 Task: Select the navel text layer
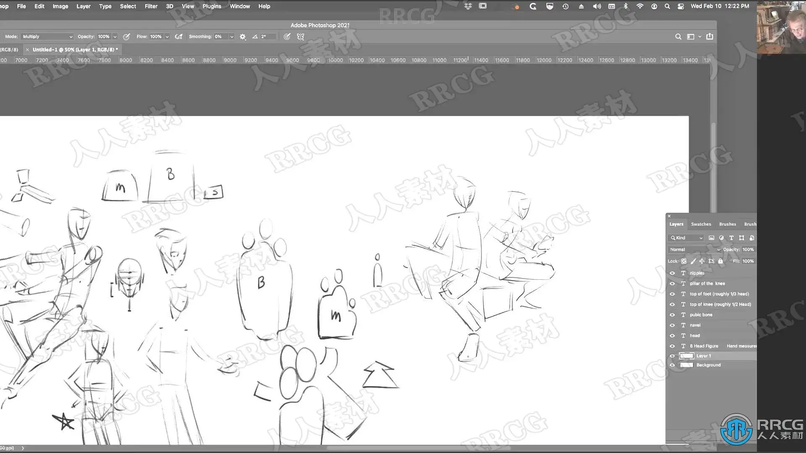(x=695, y=325)
